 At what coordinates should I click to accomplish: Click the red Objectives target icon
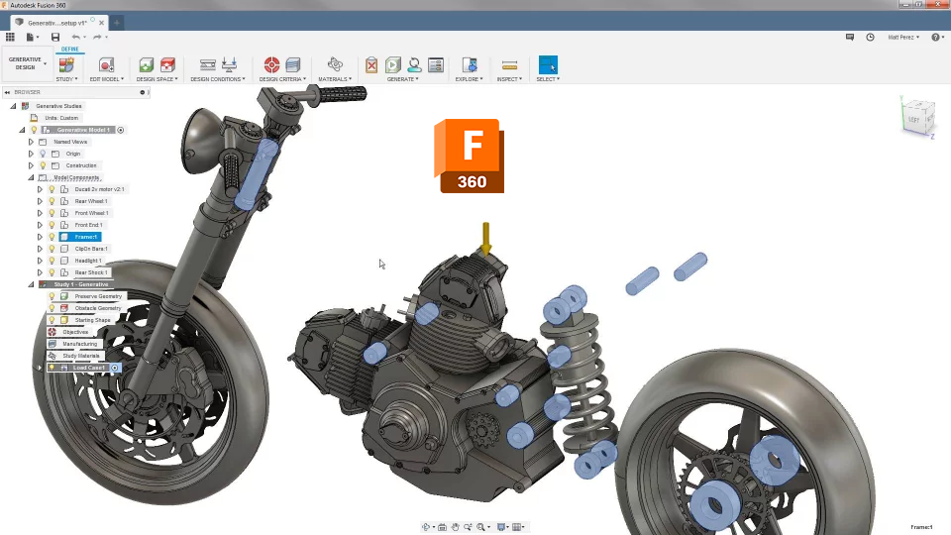(271, 65)
